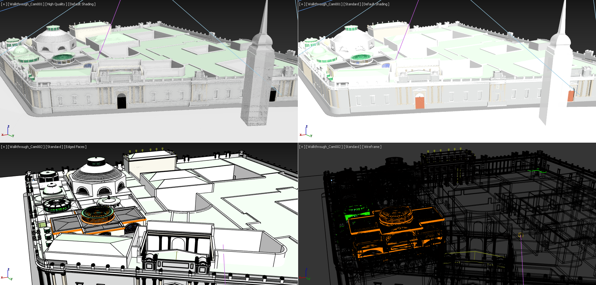Click Walkthrough_Cam001 label in High Quality viewport
Screen dimensions: 596x285
[x=26, y=4]
